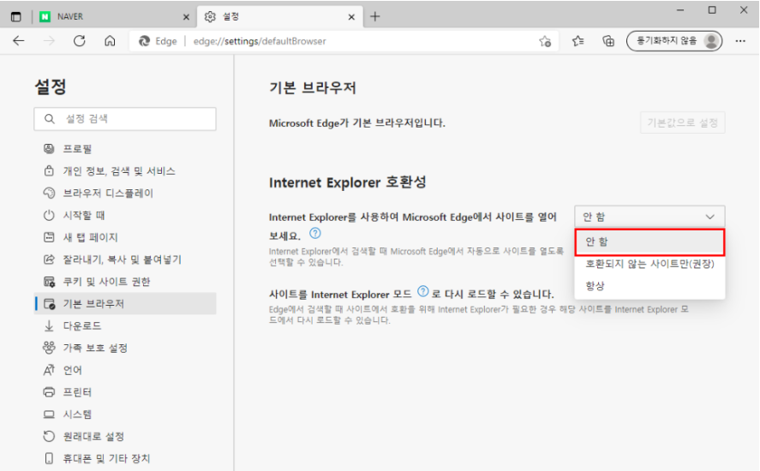The image size is (760, 471).
Task: Open 시작할 때 settings
Action: pos(125,215)
